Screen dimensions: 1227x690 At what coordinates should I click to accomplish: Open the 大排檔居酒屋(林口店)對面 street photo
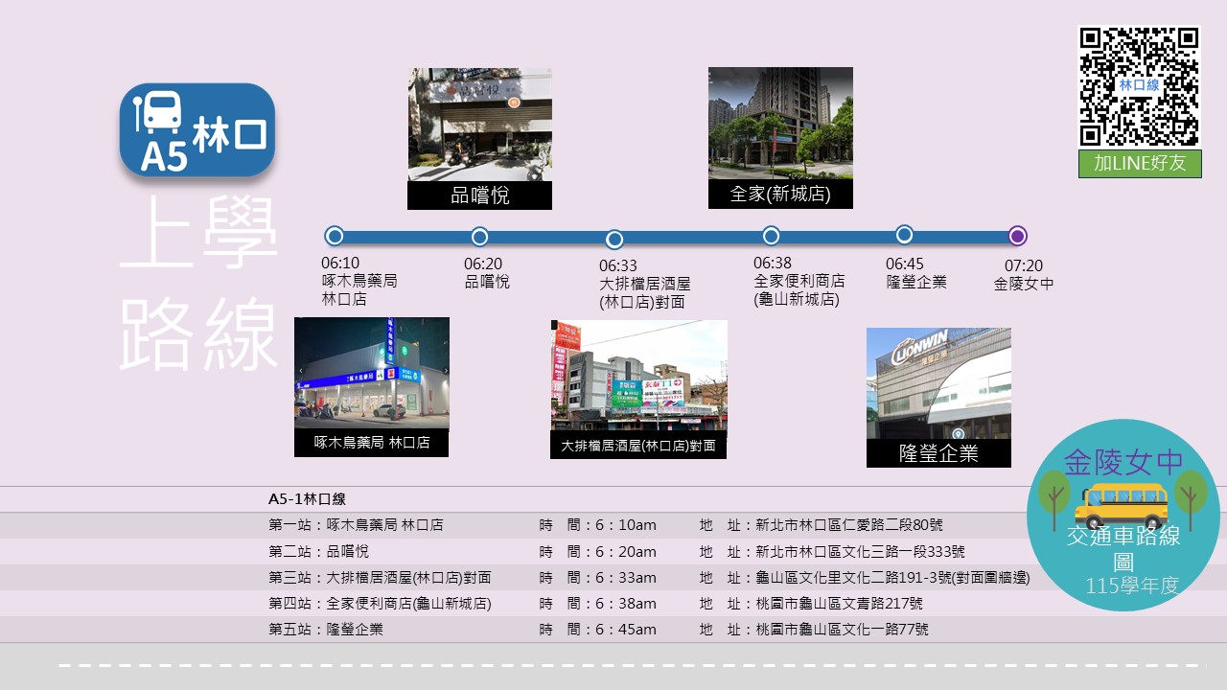[638, 376]
